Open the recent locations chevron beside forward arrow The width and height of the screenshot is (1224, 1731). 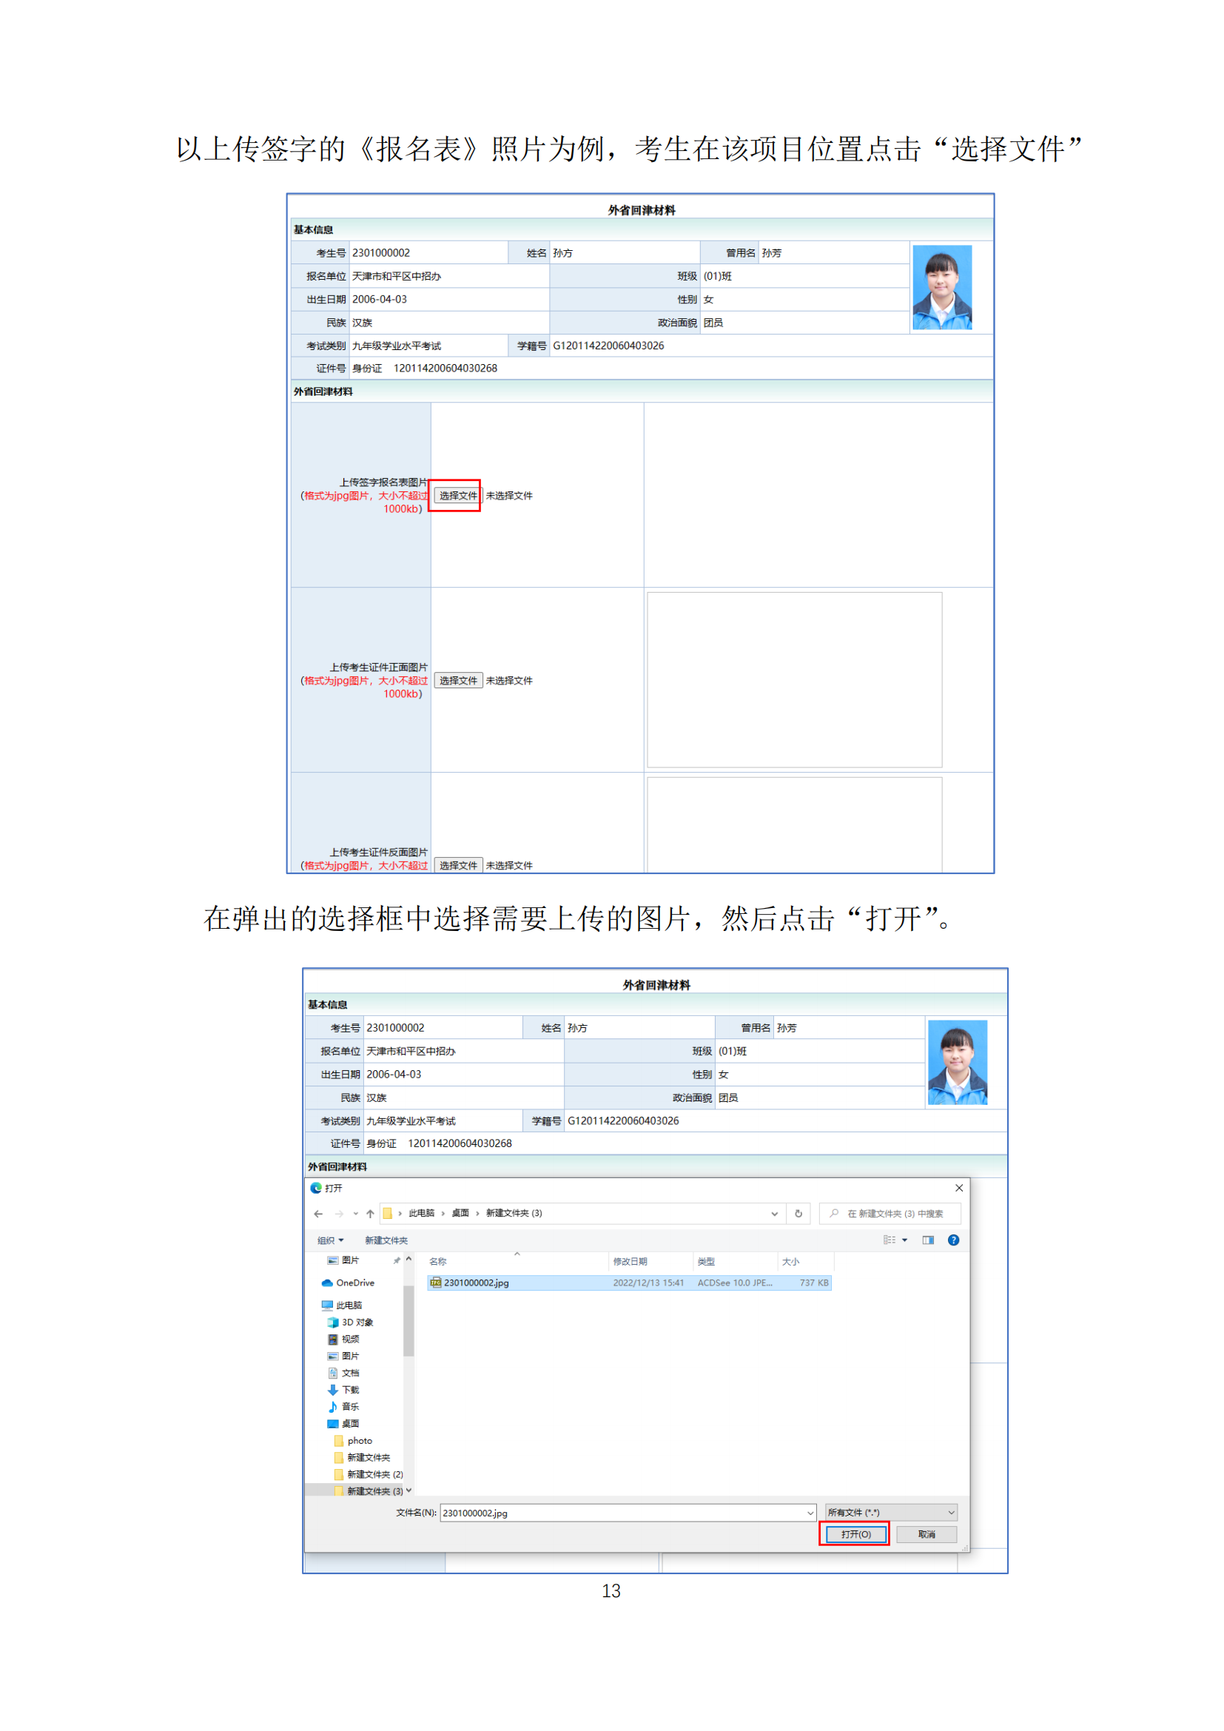point(356,1213)
